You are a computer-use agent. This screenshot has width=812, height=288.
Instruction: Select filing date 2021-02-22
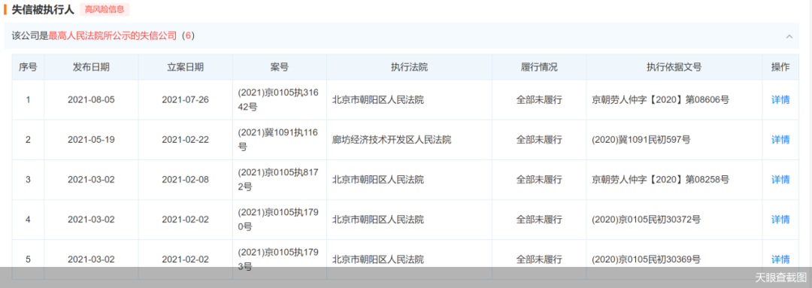click(x=186, y=140)
